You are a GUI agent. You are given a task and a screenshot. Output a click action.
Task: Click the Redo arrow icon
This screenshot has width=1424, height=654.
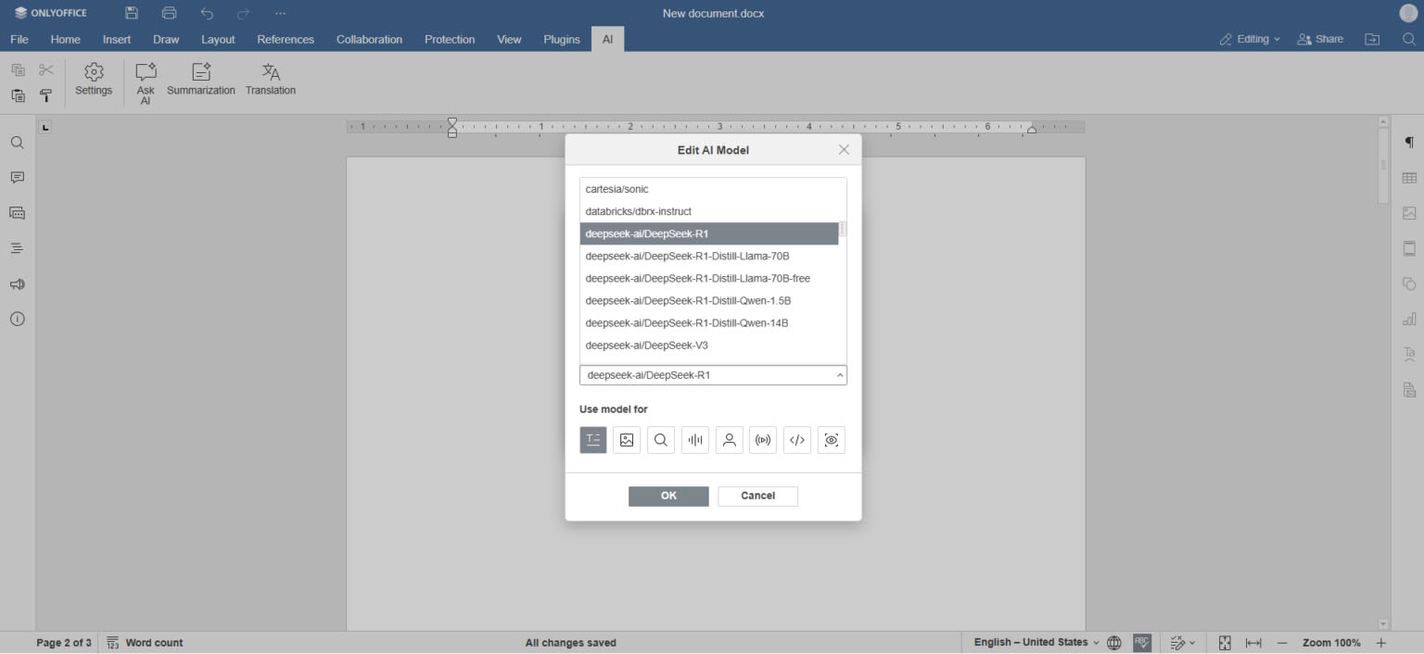(243, 13)
